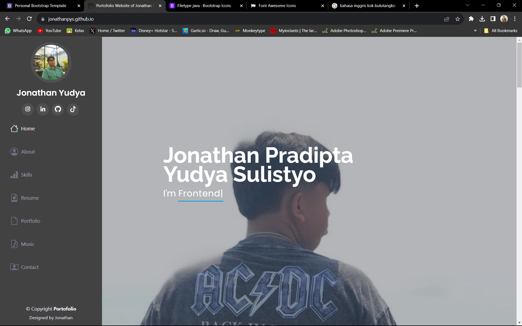The height and width of the screenshot is (326, 522).
Task: Navigate to the Skills section link
Action: [27, 175]
